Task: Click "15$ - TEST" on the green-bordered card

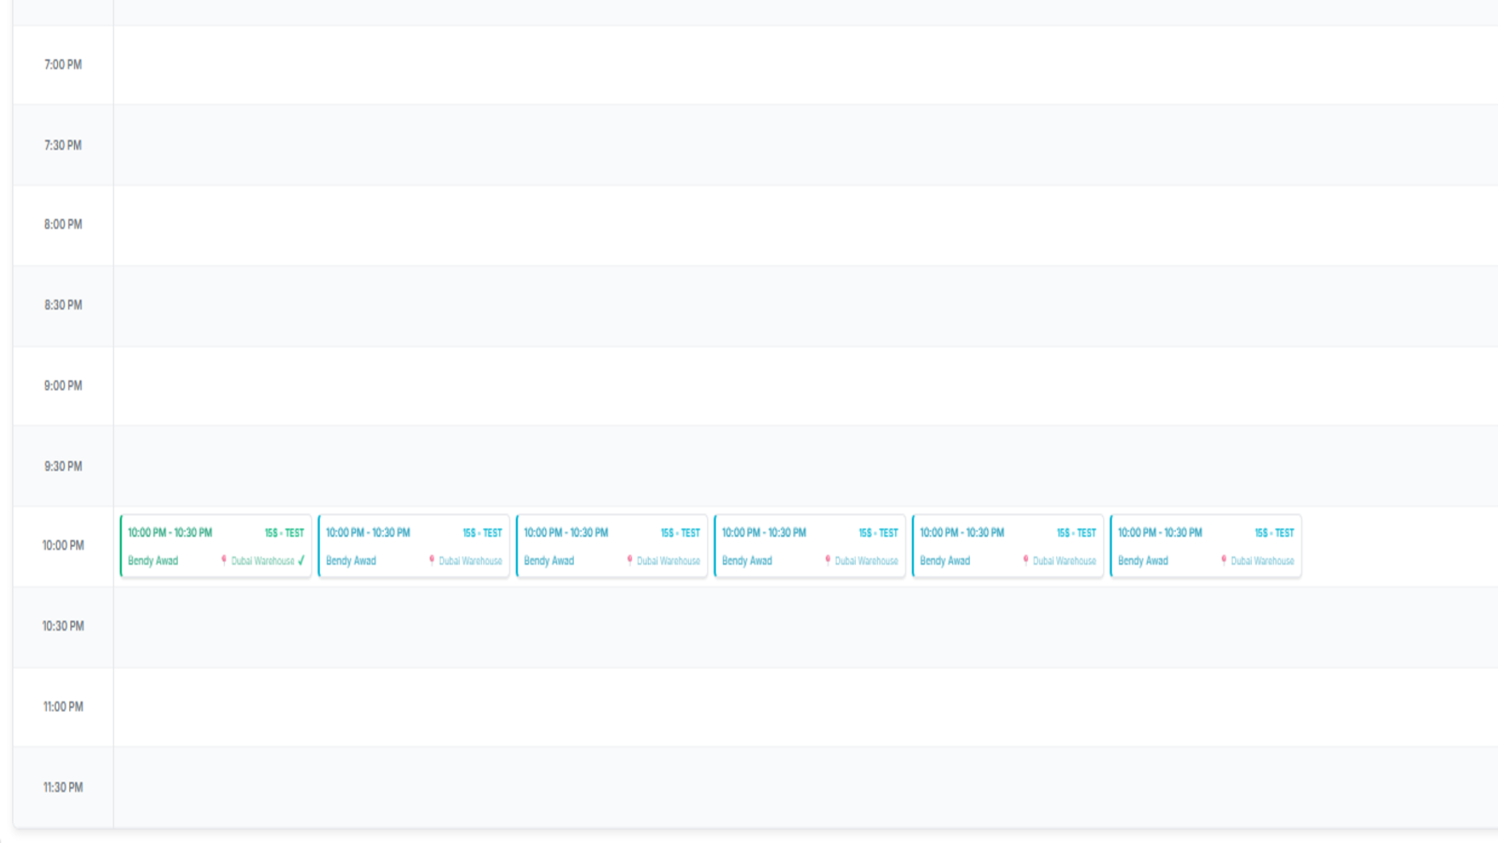Action: click(285, 533)
